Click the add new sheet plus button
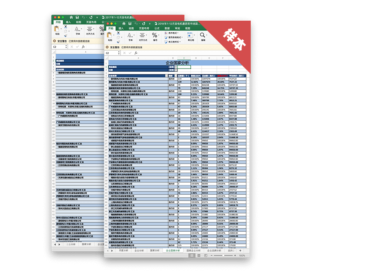Screen dimensions: 390x273 pos(240,251)
